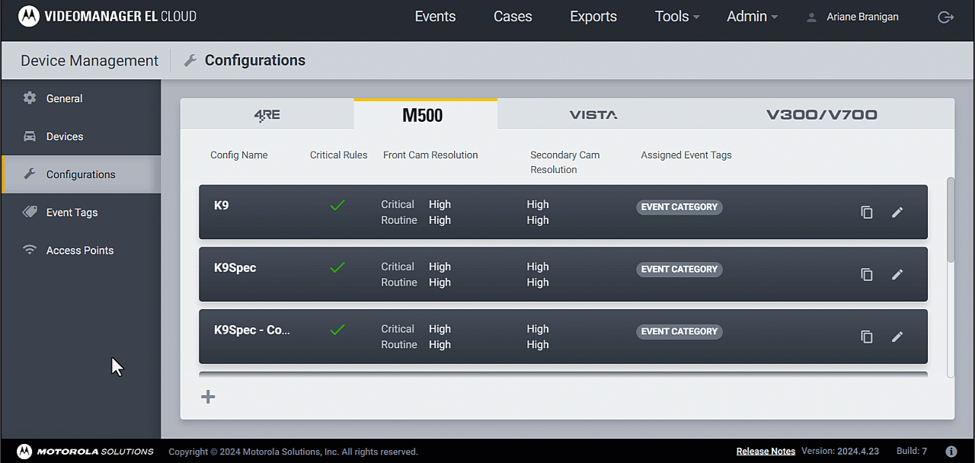Viewport: 975px width, 463px height.
Task: Expand the Tools dropdown menu
Action: click(x=676, y=17)
